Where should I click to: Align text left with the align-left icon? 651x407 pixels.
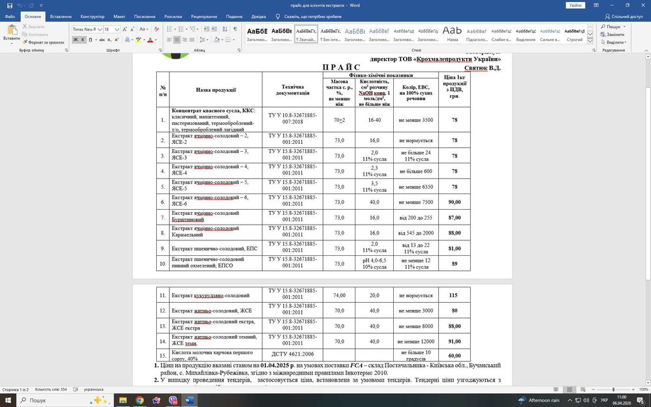pyautogui.click(x=169, y=40)
